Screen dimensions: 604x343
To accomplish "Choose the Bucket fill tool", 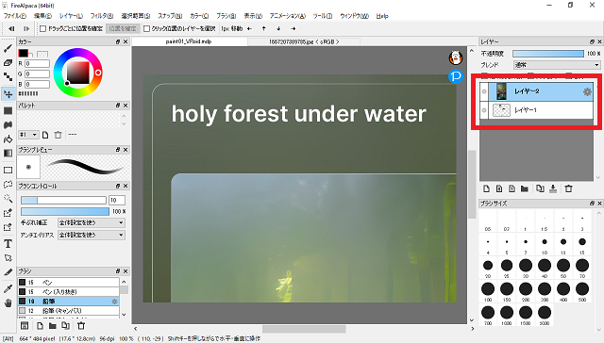I will tap(8, 139).
